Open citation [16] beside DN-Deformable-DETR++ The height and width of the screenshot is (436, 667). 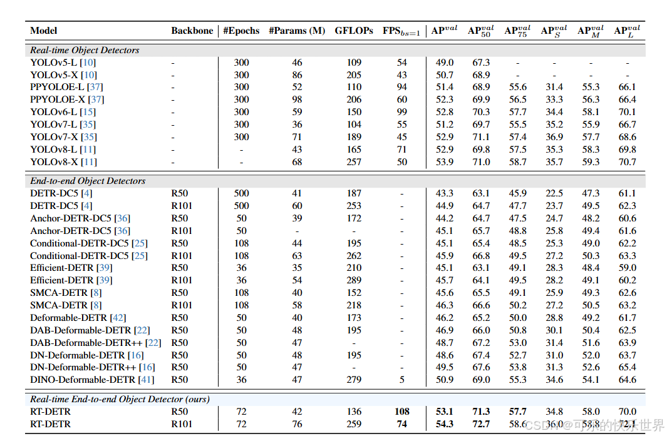147,368
